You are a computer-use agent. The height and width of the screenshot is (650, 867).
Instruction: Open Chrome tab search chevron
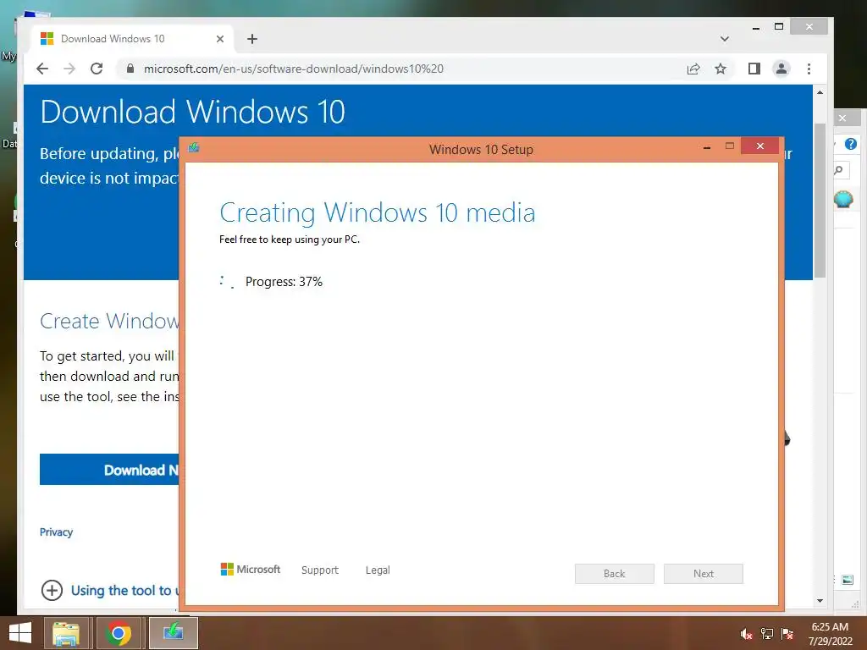725,39
